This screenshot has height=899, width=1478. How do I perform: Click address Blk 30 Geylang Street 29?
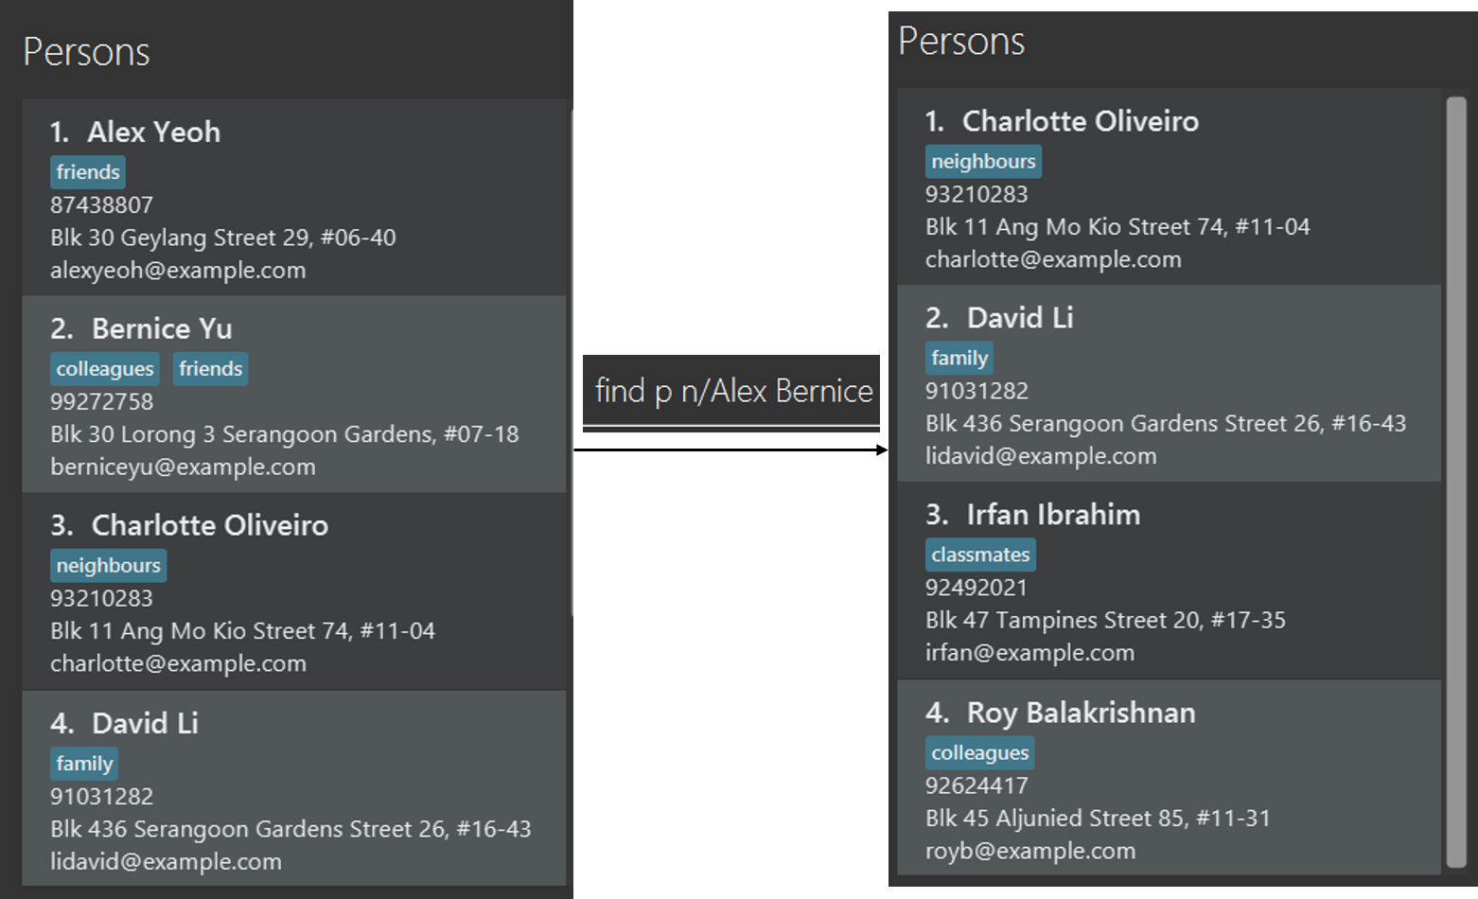point(223,238)
